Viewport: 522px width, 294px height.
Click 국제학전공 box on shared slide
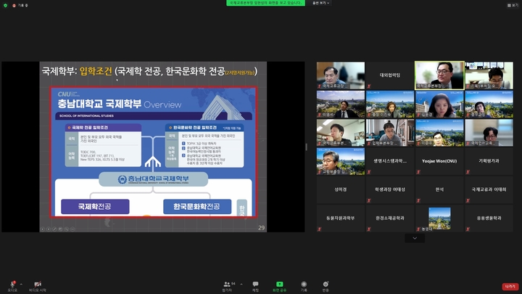tap(95, 207)
